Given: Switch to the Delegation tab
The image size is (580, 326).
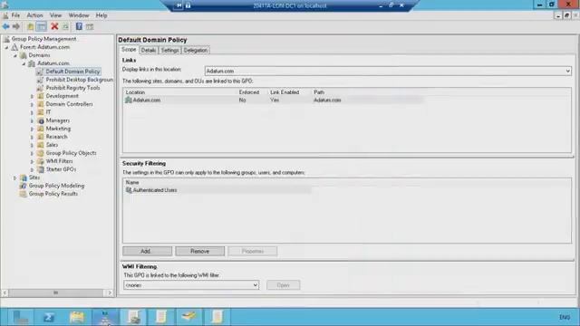Looking at the screenshot, I should pos(196,51).
